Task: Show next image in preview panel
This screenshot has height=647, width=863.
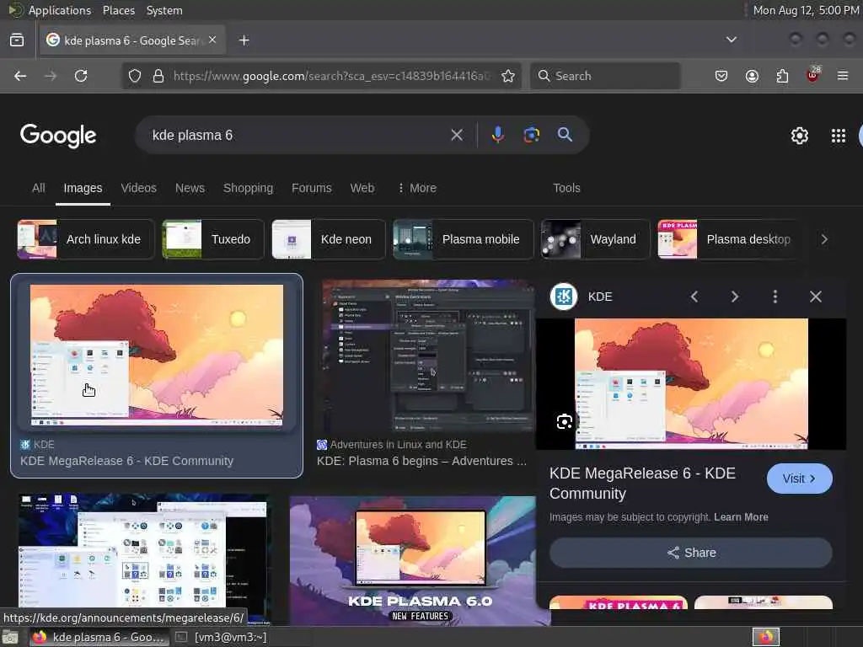Action: [735, 297]
